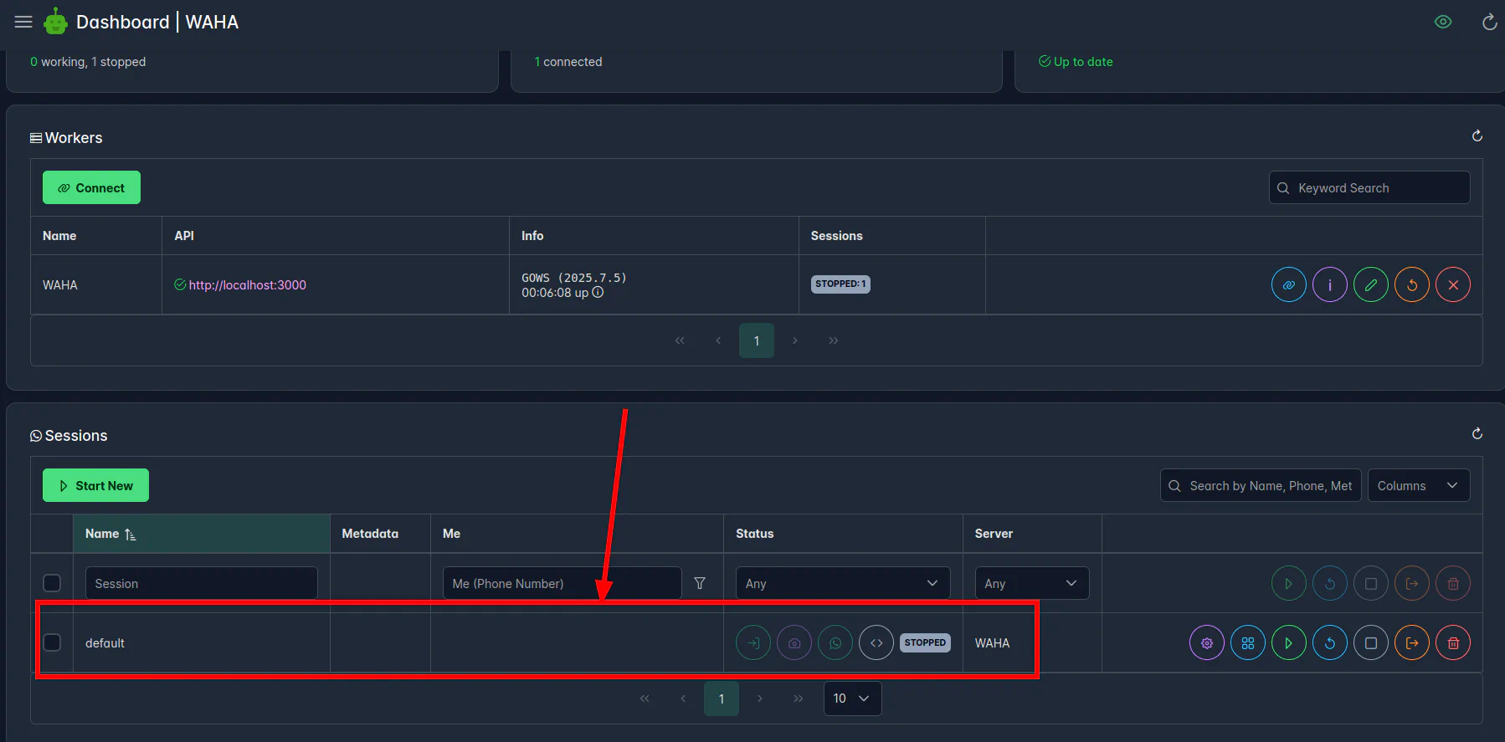Screen dimensions: 1505x742
Task: Edit the WAHA worker
Action: pyautogui.click(x=1371, y=284)
